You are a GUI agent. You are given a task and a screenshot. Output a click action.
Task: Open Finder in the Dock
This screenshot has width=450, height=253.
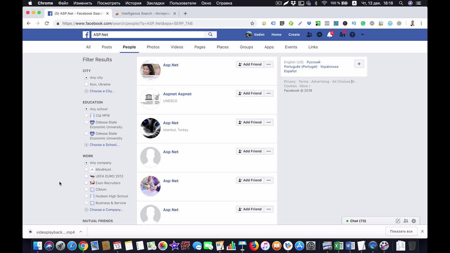(38, 246)
